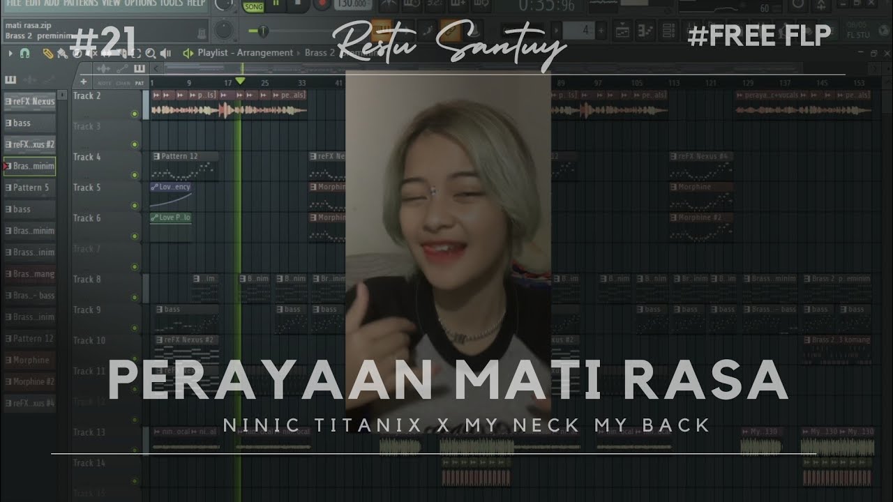The height and width of the screenshot is (502, 893).
Task: Select the zoom magnifier tool
Action: [150, 53]
